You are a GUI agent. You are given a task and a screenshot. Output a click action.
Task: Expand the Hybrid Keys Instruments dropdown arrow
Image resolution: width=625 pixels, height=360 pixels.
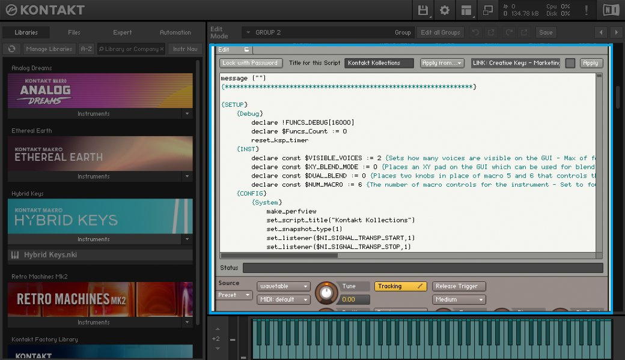pos(187,239)
